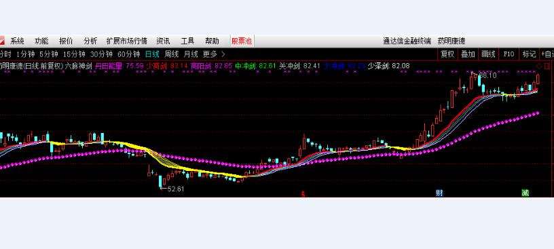Select the 60分钟 period tab
Screen dimensions: 554x249
(128, 54)
